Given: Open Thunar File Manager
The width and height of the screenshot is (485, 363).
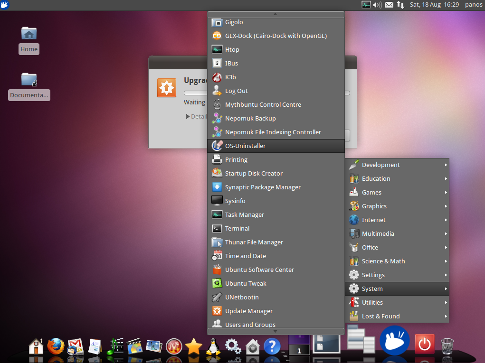Looking at the screenshot, I should coord(276,242).
